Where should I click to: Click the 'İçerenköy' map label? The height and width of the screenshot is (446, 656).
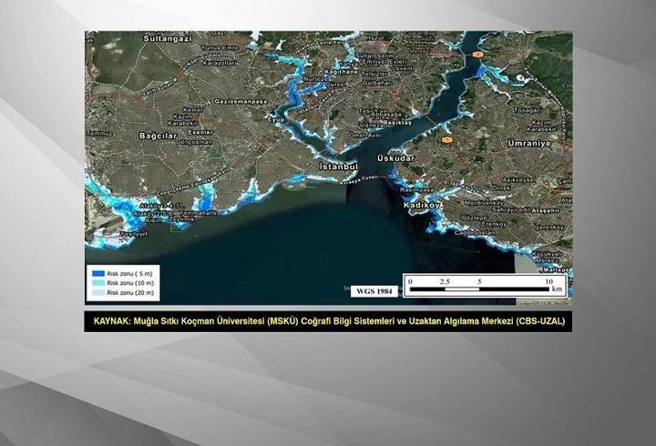coord(549,228)
